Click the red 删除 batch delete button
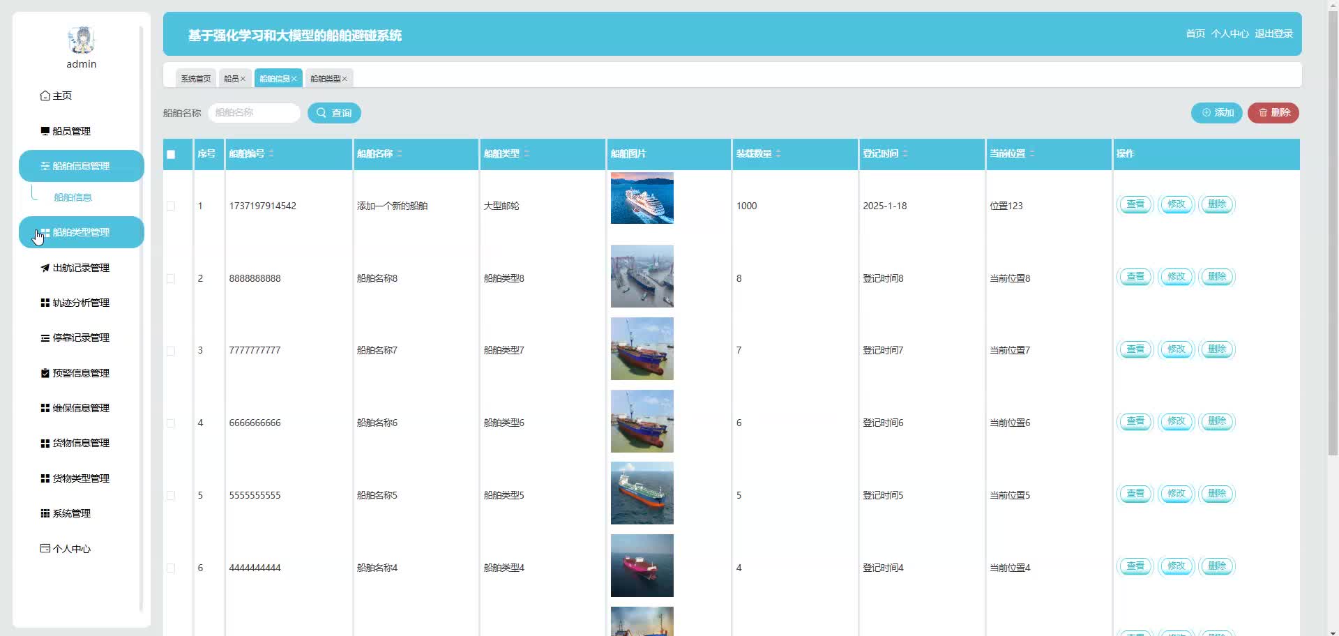Viewport: 1339px width, 636px height. click(1273, 113)
